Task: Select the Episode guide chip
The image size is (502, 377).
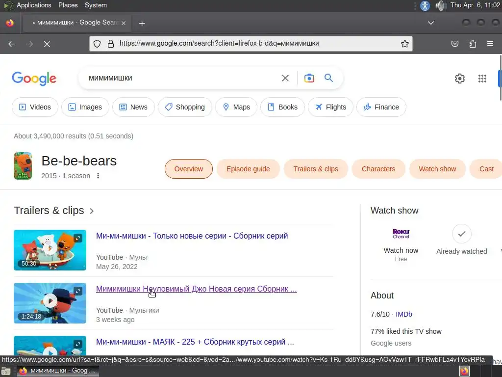Action: click(x=248, y=169)
